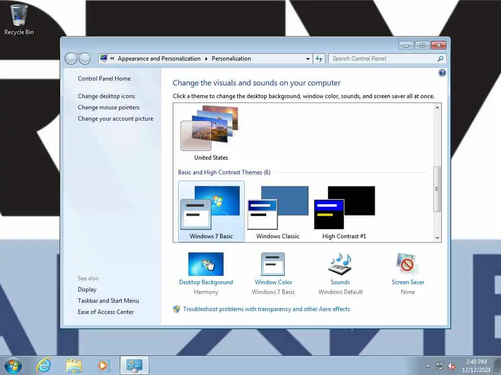
Task: Click the None screen saver label
Action: tap(408, 292)
